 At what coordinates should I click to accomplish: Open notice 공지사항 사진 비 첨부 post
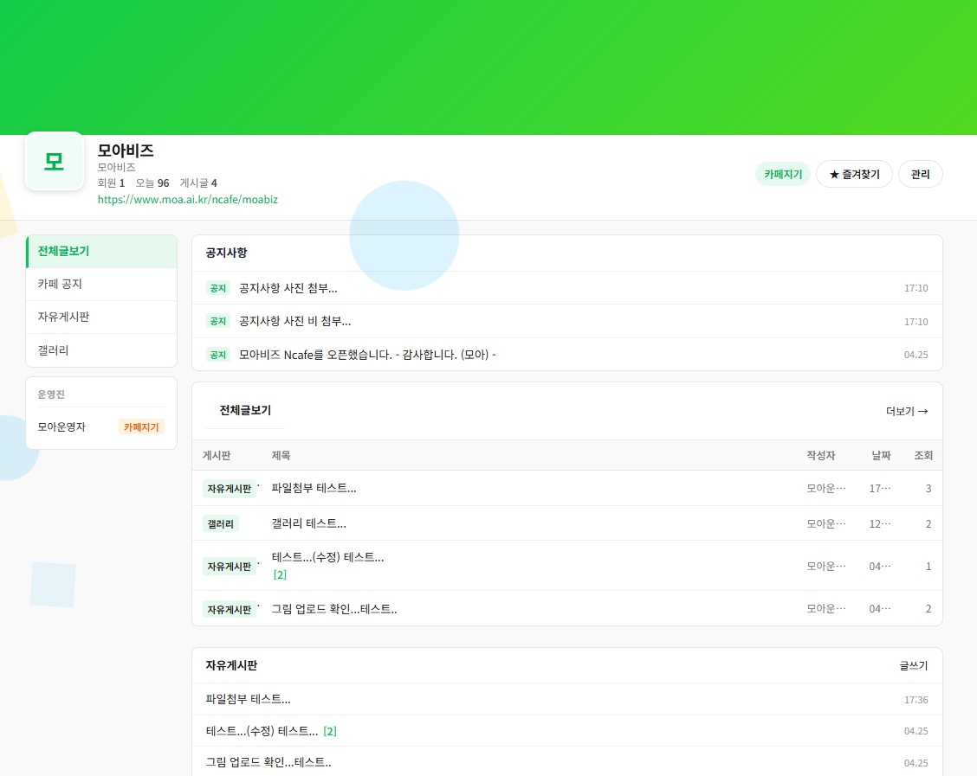tap(294, 321)
